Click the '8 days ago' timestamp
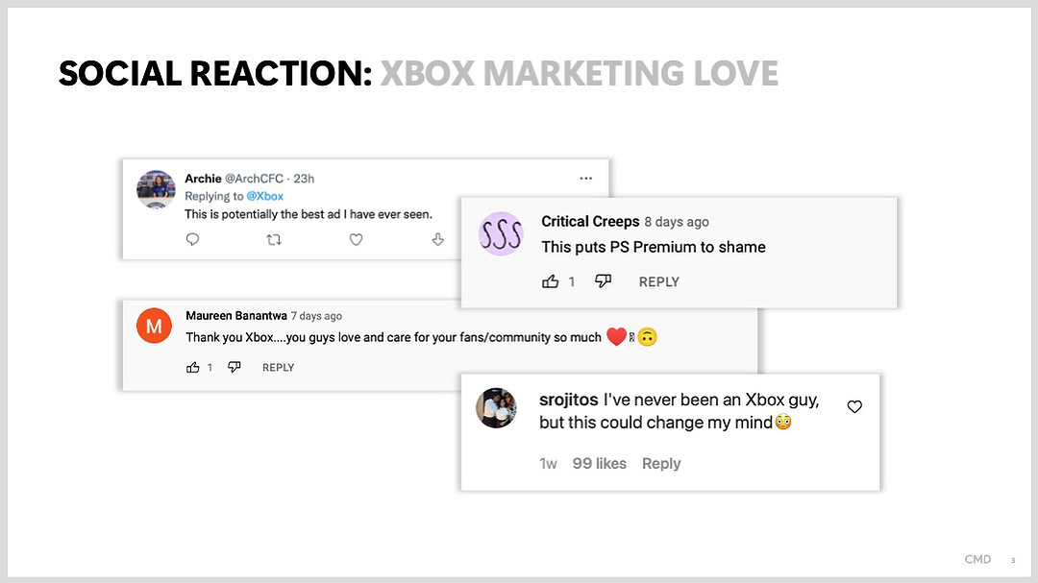 (x=677, y=222)
